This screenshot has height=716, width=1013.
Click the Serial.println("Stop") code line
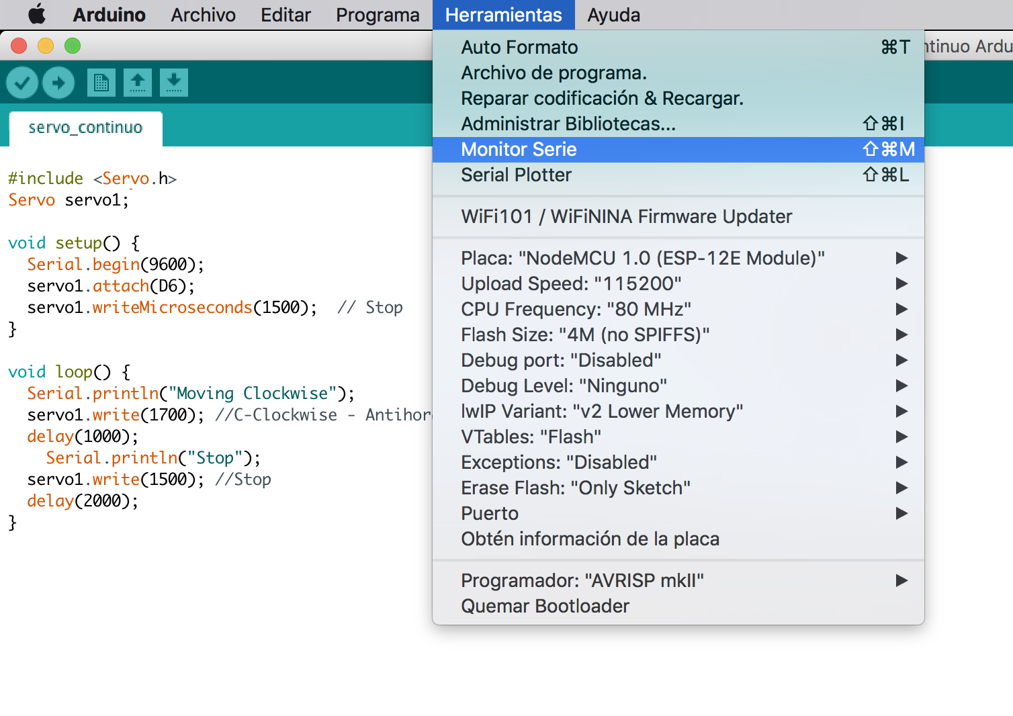(x=153, y=458)
